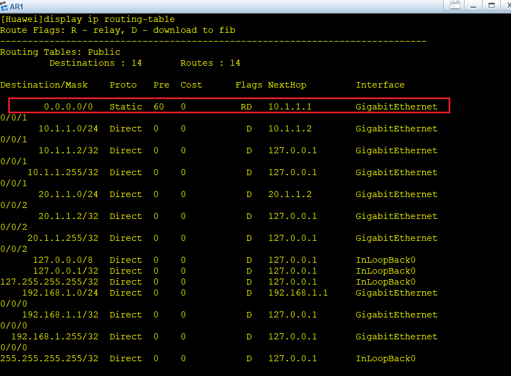
Task: Click the '255.255.255.255/32' destination
Action: 49,358
